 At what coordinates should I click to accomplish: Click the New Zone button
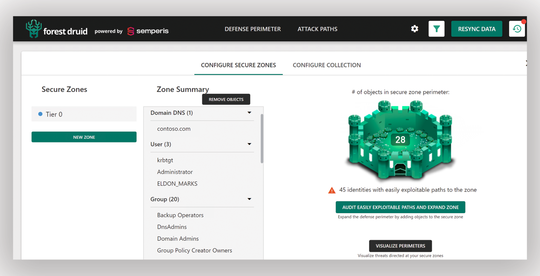[84, 137]
